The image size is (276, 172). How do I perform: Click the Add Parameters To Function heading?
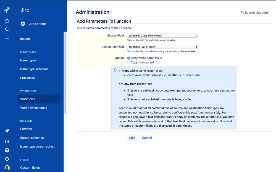(104, 21)
